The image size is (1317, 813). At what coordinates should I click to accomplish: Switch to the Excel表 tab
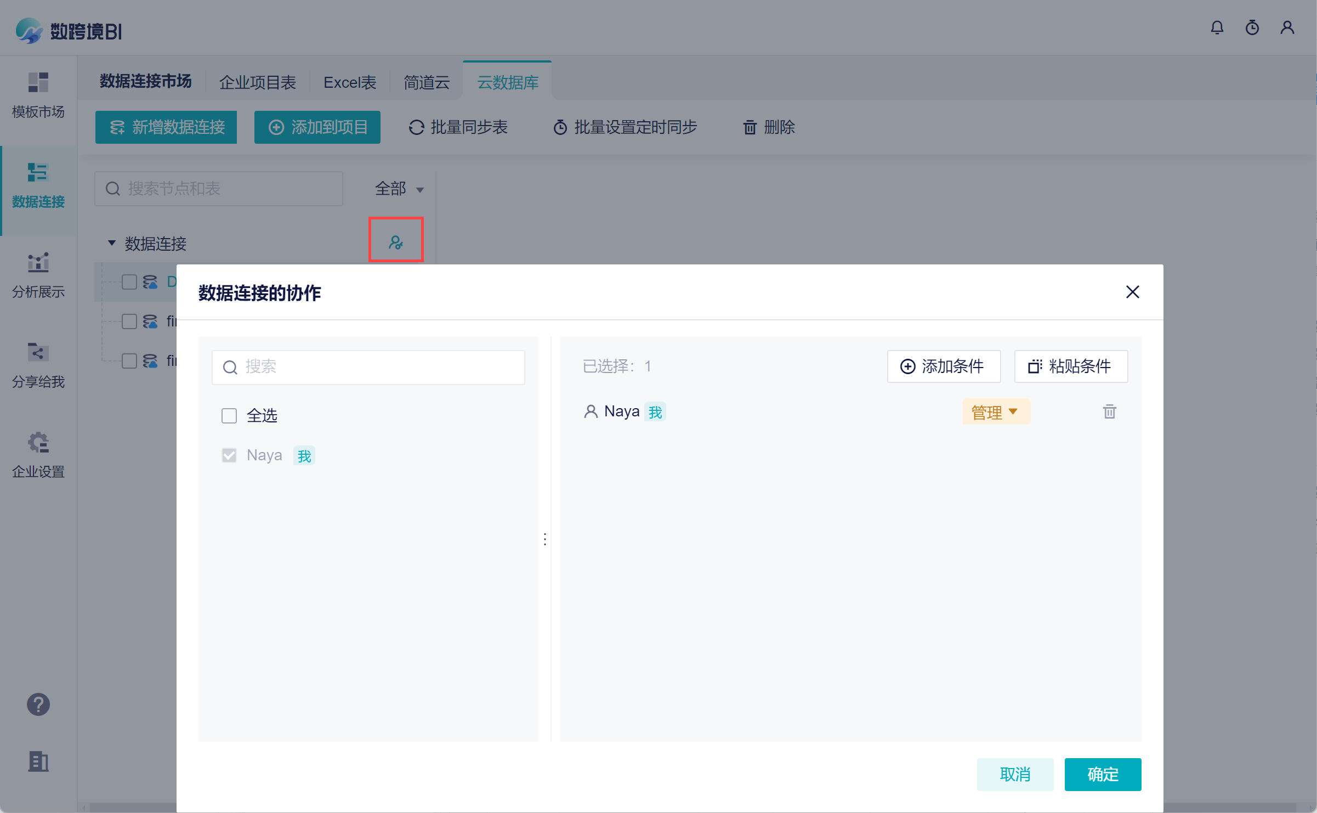pyautogui.click(x=349, y=82)
